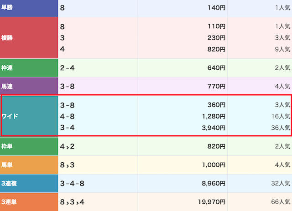The width and height of the screenshot is (292, 211).
Task: Click the 2-4 combination in 枠連 row
Action: tap(67, 68)
